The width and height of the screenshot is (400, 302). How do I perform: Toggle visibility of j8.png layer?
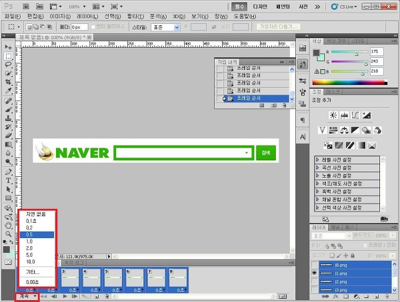click(x=314, y=265)
